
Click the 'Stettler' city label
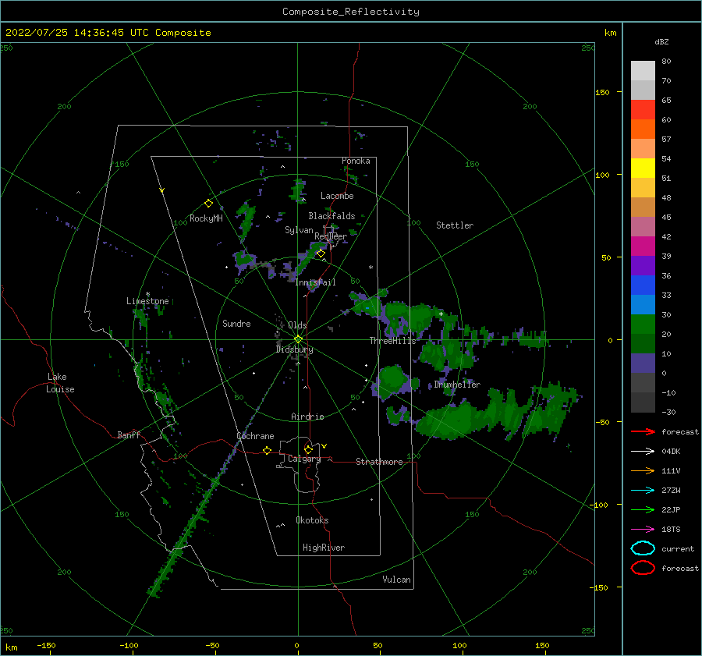click(x=455, y=225)
